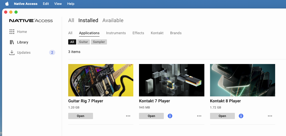Click the Library books icon
This screenshot has height=136, width=286.
[x=12, y=42]
